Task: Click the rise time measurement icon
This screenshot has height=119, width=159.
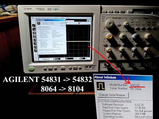Action: click(34, 25)
